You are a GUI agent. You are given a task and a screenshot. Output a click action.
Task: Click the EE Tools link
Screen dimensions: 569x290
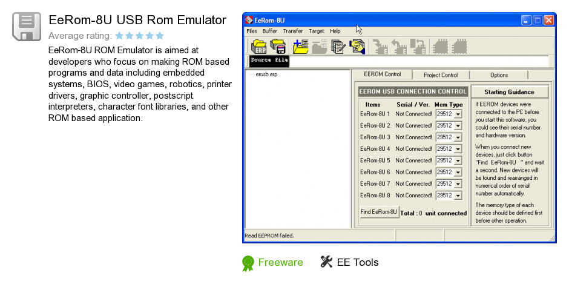tap(357, 262)
